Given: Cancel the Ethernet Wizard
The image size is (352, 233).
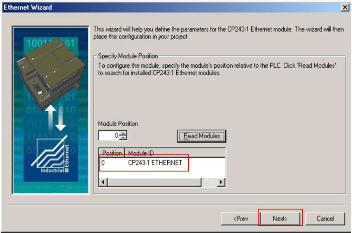Looking at the screenshot, I should [325, 218].
